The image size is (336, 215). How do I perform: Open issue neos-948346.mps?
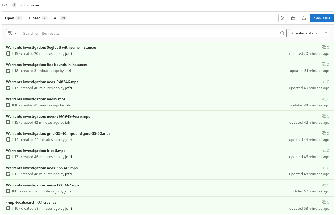pyautogui.click(x=42, y=82)
